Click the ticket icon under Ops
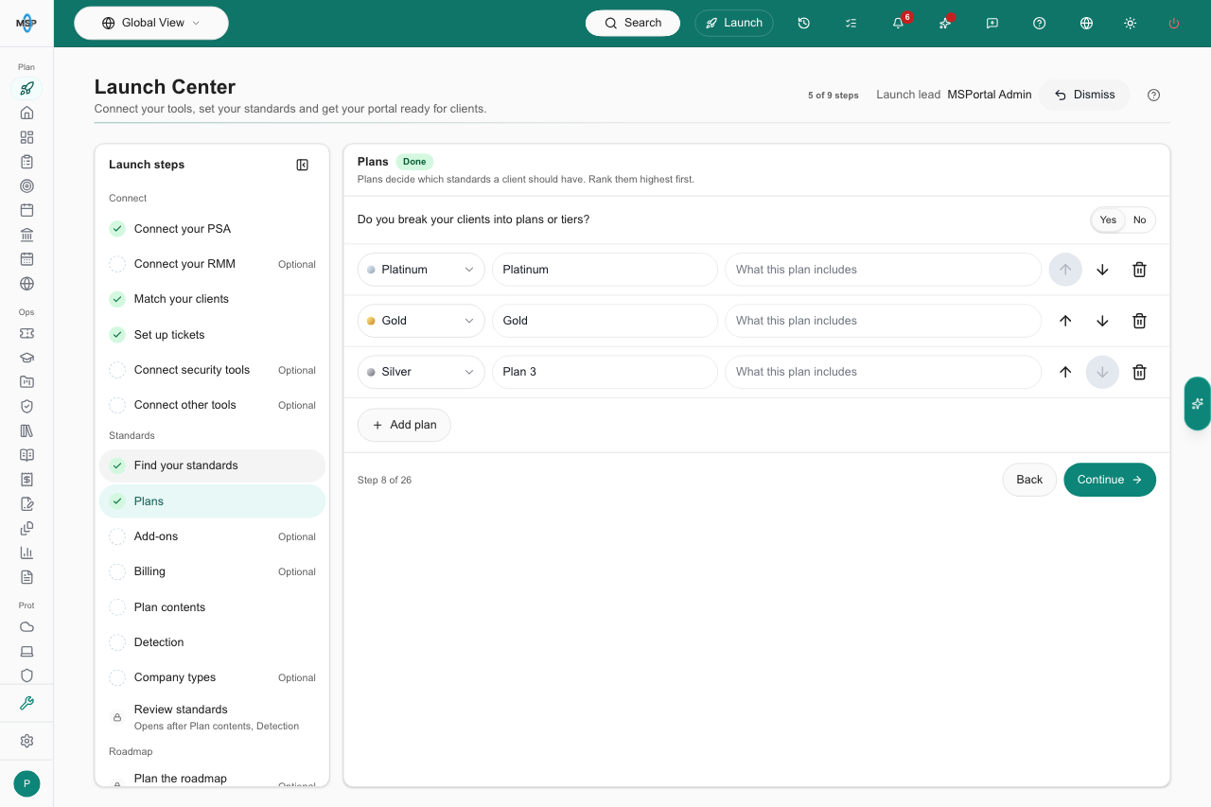The height and width of the screenshot is (807, 1211). click(x=26, y=334)
